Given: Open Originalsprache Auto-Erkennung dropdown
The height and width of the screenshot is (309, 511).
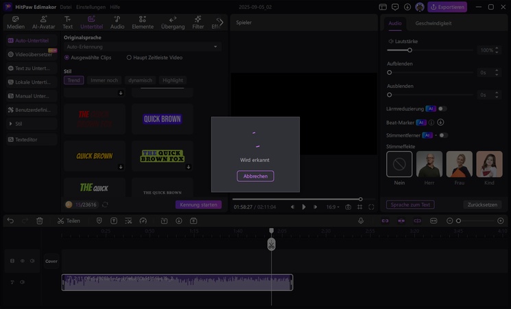Looking at the screenshot, I should pos(143,47).
